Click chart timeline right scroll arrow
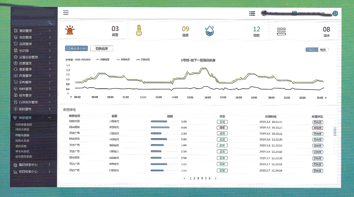Screen dimensions: 354x197 coord(326,98)
